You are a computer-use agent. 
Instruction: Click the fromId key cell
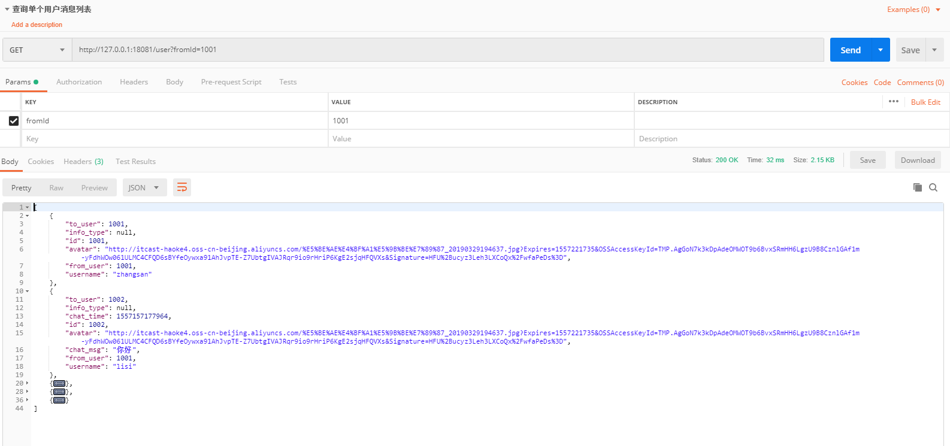175,120
